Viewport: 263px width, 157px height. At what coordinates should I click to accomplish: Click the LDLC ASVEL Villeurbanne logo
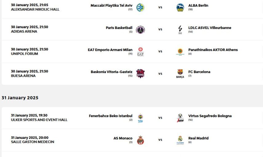(x=180, y=30)
